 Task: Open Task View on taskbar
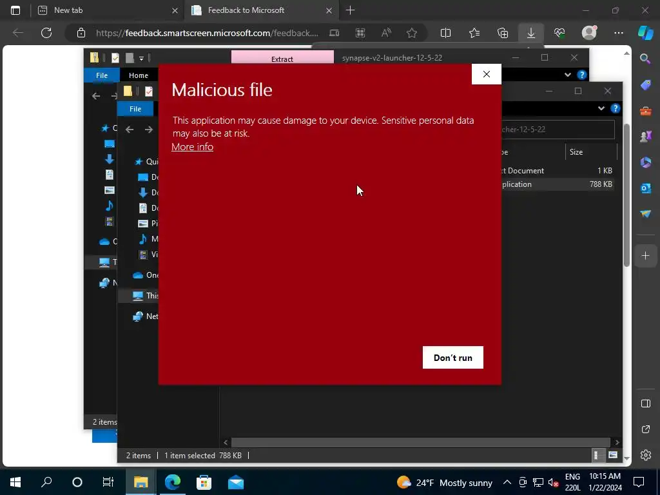point(108,482)
